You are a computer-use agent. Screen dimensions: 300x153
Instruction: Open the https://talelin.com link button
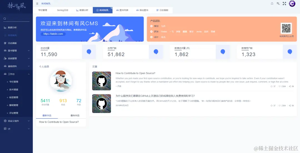click(x=53, y=34)
